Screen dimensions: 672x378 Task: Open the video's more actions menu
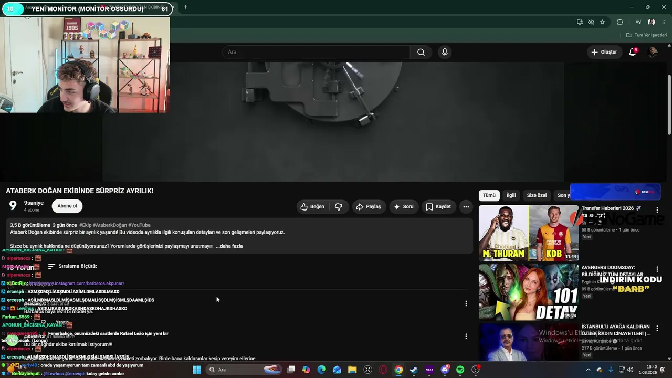466,207
